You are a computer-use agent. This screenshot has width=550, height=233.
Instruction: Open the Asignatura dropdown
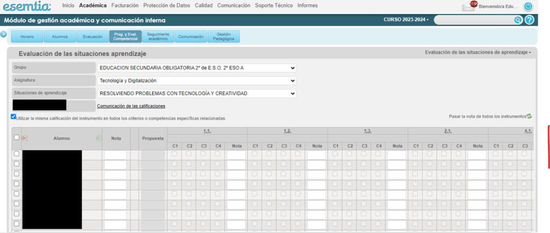tap(197, 81)
